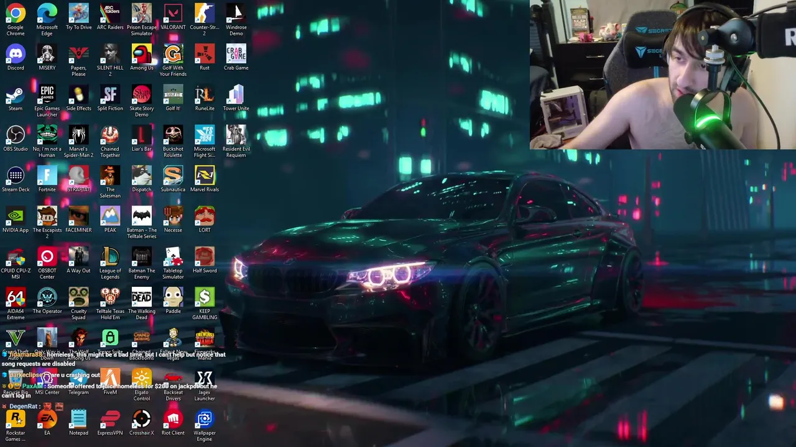Open Microsoft Flight Simulator shortcut
The width and height of the screenshot is (796, 447).
[x=205, y=135]
